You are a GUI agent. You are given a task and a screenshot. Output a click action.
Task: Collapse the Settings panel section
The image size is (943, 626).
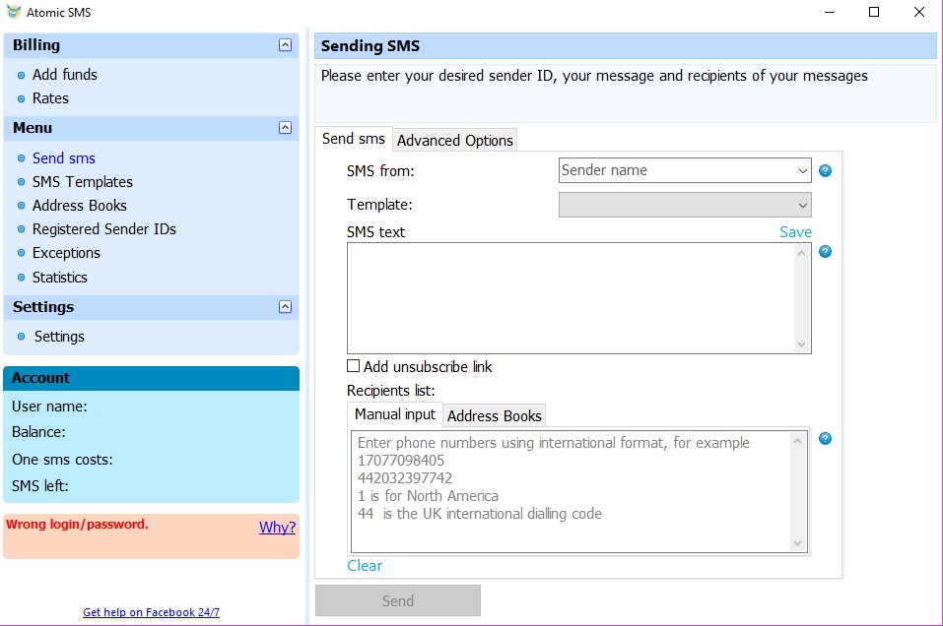pyautogui.click(x=285, y=307)
